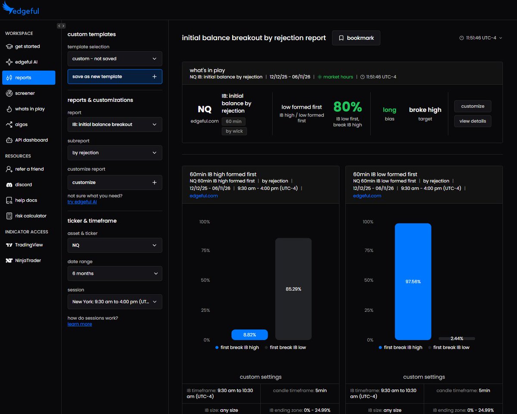Click the 8.82% blue bar
The width and height of the screenshot is (517, 414).
[x=249, y=335]
